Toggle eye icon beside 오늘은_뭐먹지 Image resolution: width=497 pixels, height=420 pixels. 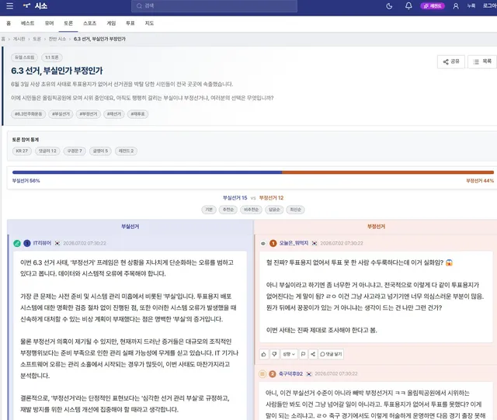point(262,244)
